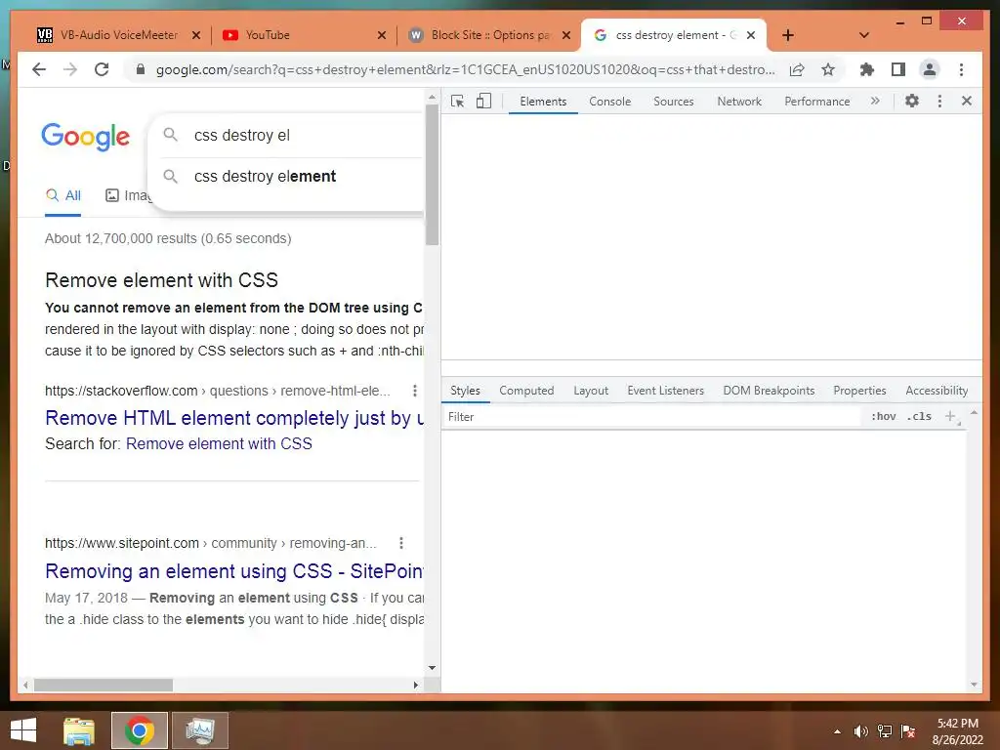Close the VB-Audio VoiceMeeter tab
Viewport: 1000px width, 750px height.
click(x=196, y=35)
